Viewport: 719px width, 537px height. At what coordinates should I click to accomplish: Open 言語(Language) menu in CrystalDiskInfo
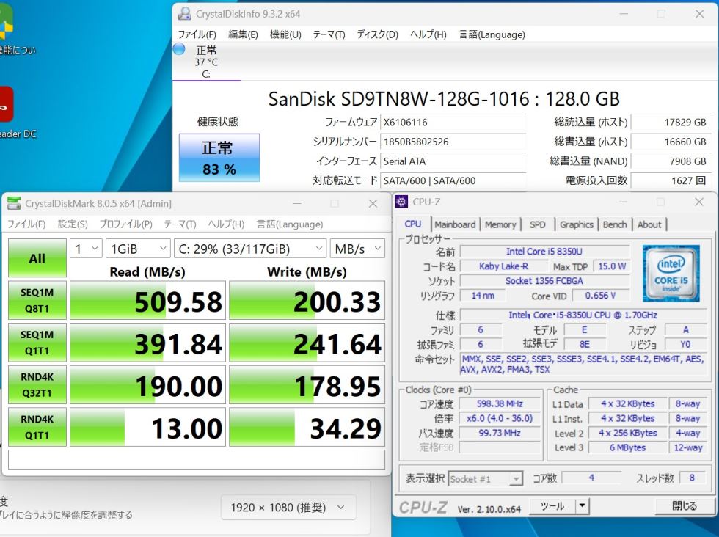coord(492,34)
